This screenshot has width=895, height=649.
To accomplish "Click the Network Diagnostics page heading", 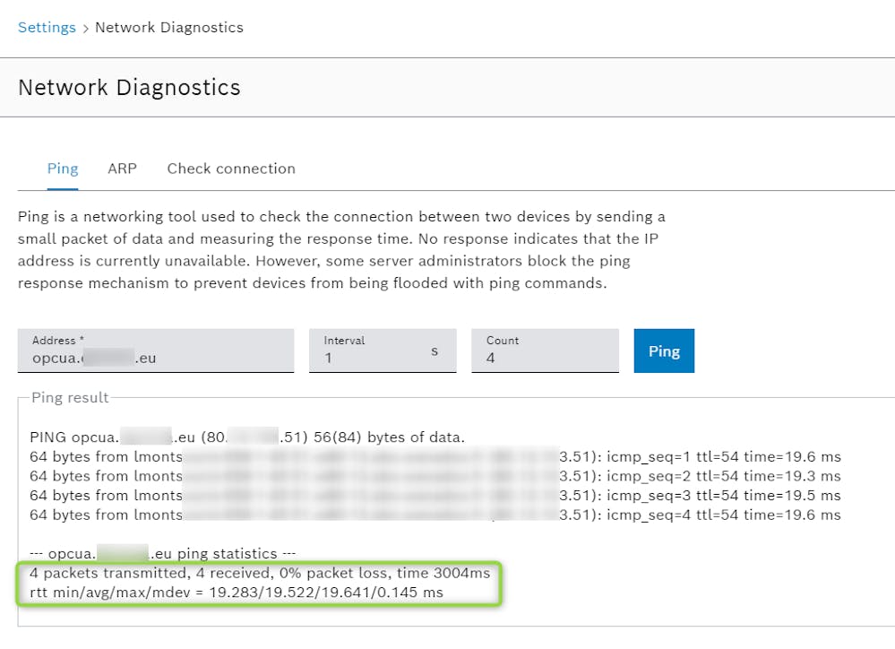I will point(129,87).
